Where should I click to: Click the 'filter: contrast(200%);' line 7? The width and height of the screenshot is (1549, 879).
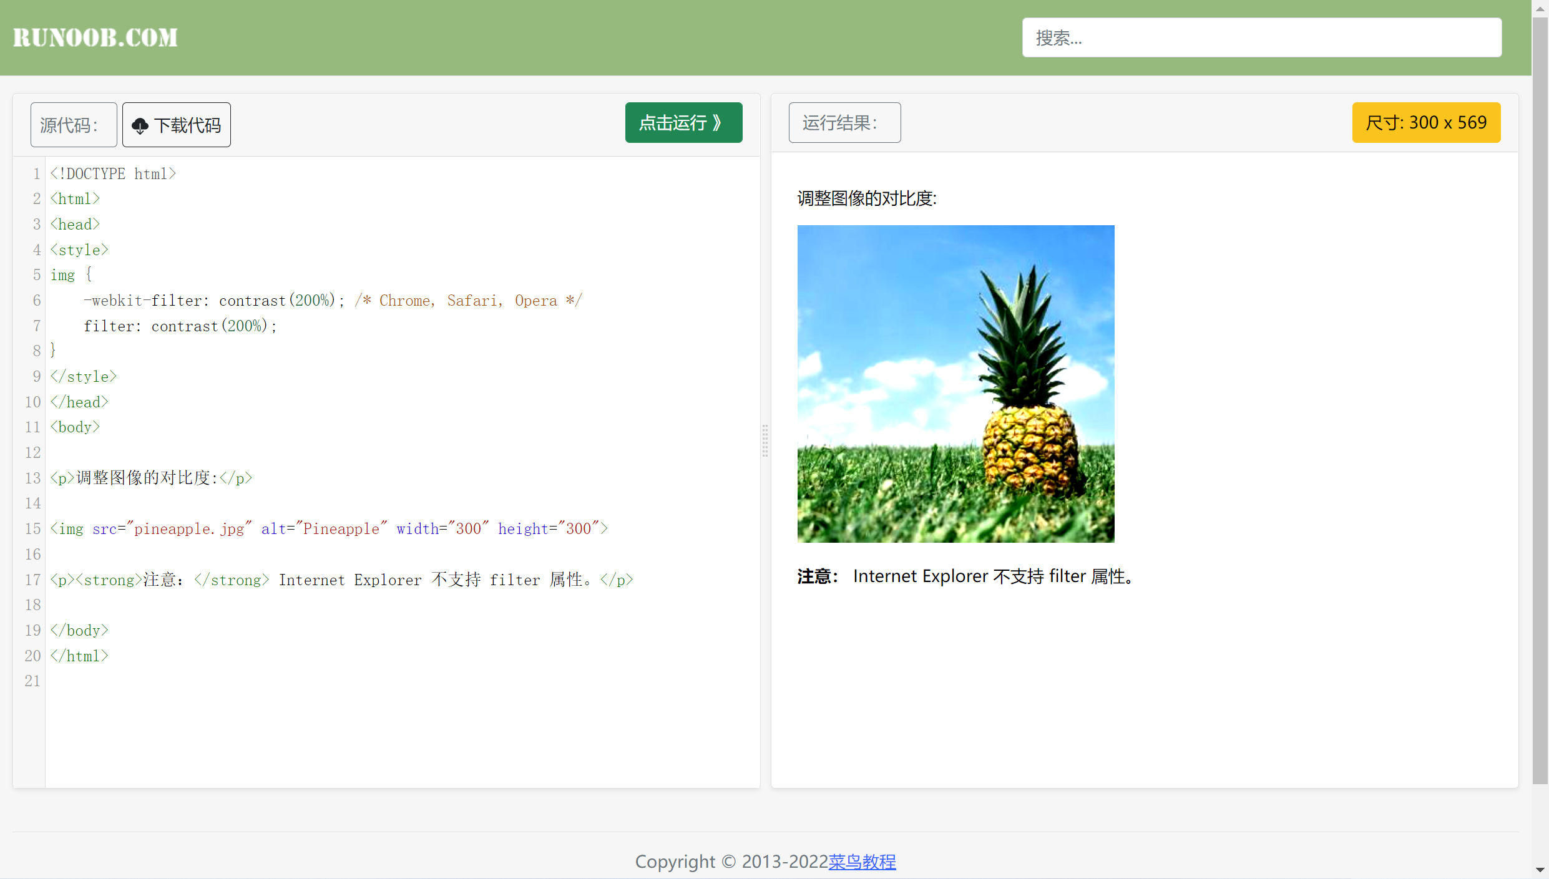[180, 326]
